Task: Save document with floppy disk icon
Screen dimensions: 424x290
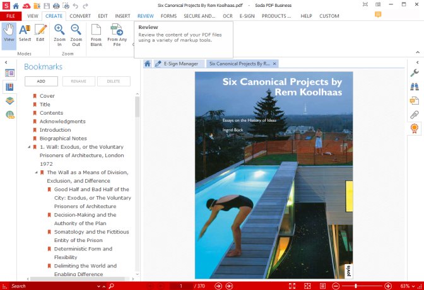Action: 47,6
